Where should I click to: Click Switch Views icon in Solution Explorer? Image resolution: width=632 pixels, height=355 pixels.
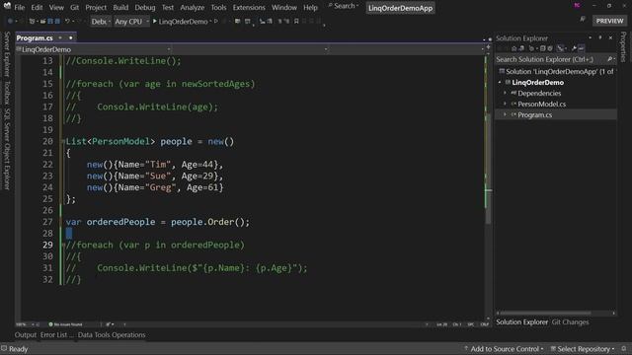click(x=521, y=48)
